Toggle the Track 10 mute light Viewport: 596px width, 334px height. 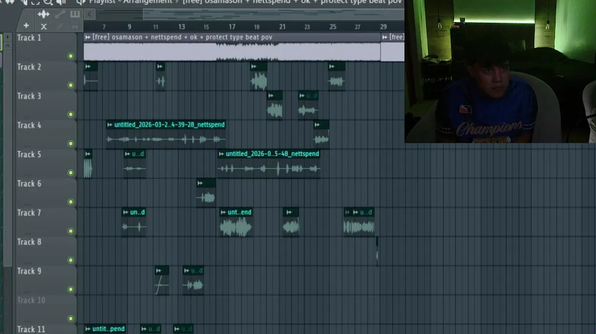click(71, 318)
